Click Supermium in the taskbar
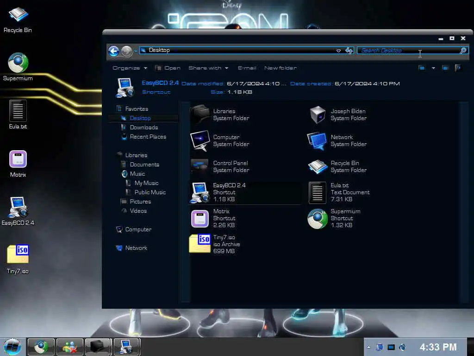Image resolution: width=474 pixels, height=356 pixels. point(41,347)
